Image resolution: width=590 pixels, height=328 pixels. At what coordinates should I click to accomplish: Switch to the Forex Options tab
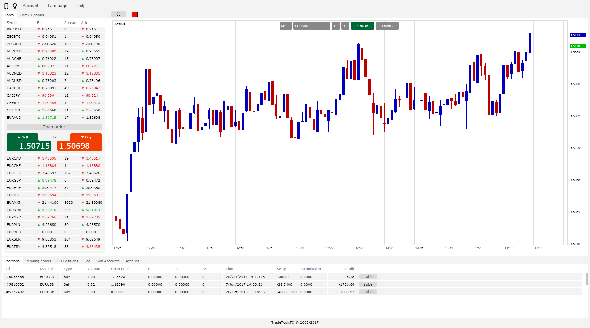[x=32, y=15]
